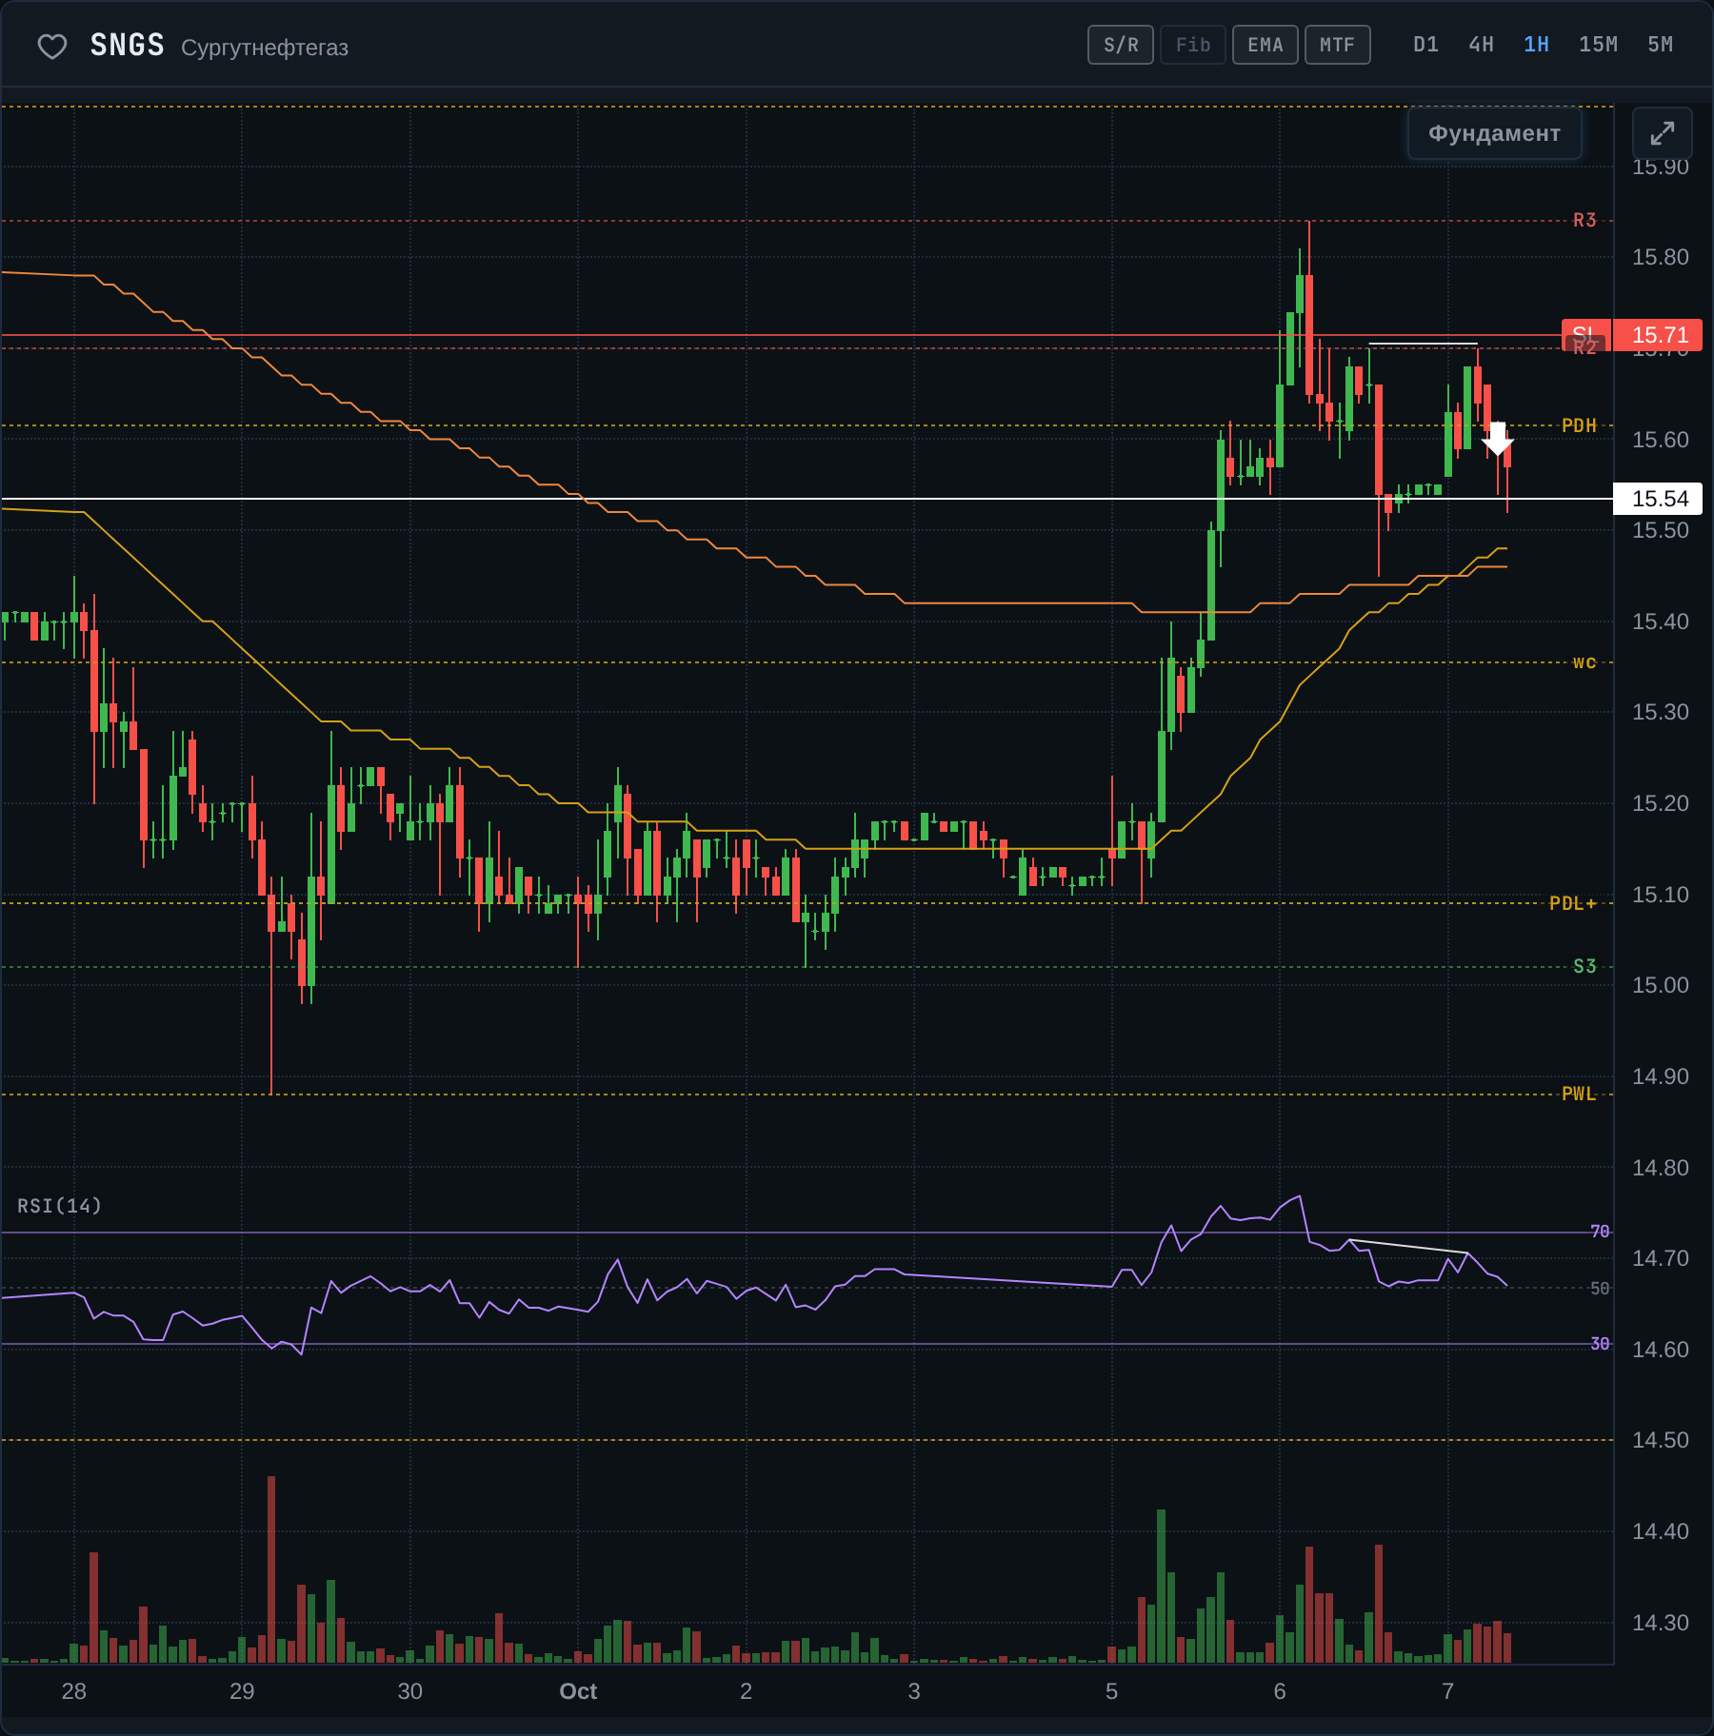Toggle the EMA overlay

[x=1266, y=45]
